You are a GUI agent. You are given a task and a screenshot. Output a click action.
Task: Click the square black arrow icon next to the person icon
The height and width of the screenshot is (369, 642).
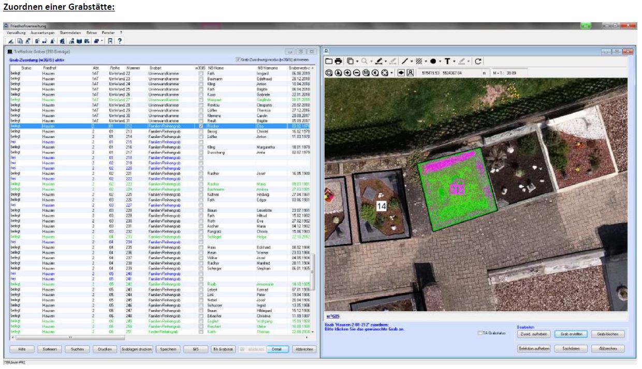[x=401, y=73]
